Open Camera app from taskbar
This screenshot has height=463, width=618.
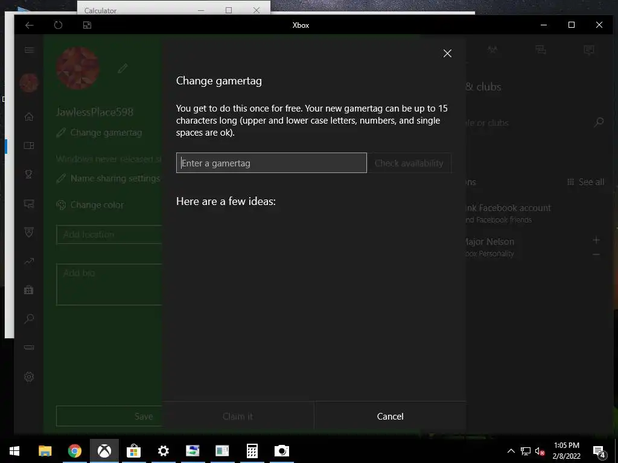point(282,451)
